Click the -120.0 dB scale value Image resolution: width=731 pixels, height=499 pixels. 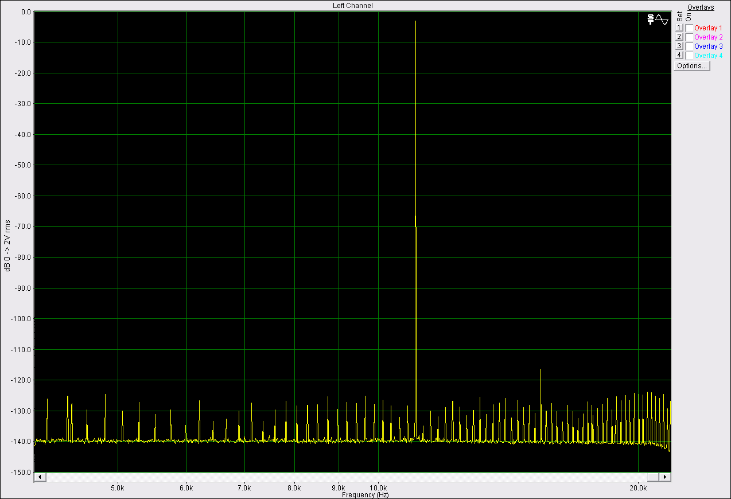[x=22, y=380]
